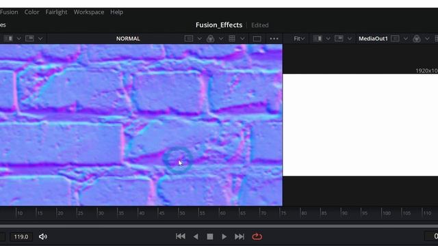The height and width of the screenshot is (246, 438).
Task: Expand SubView options chevron in NORMAL viewer
Action: pos(40,38)
